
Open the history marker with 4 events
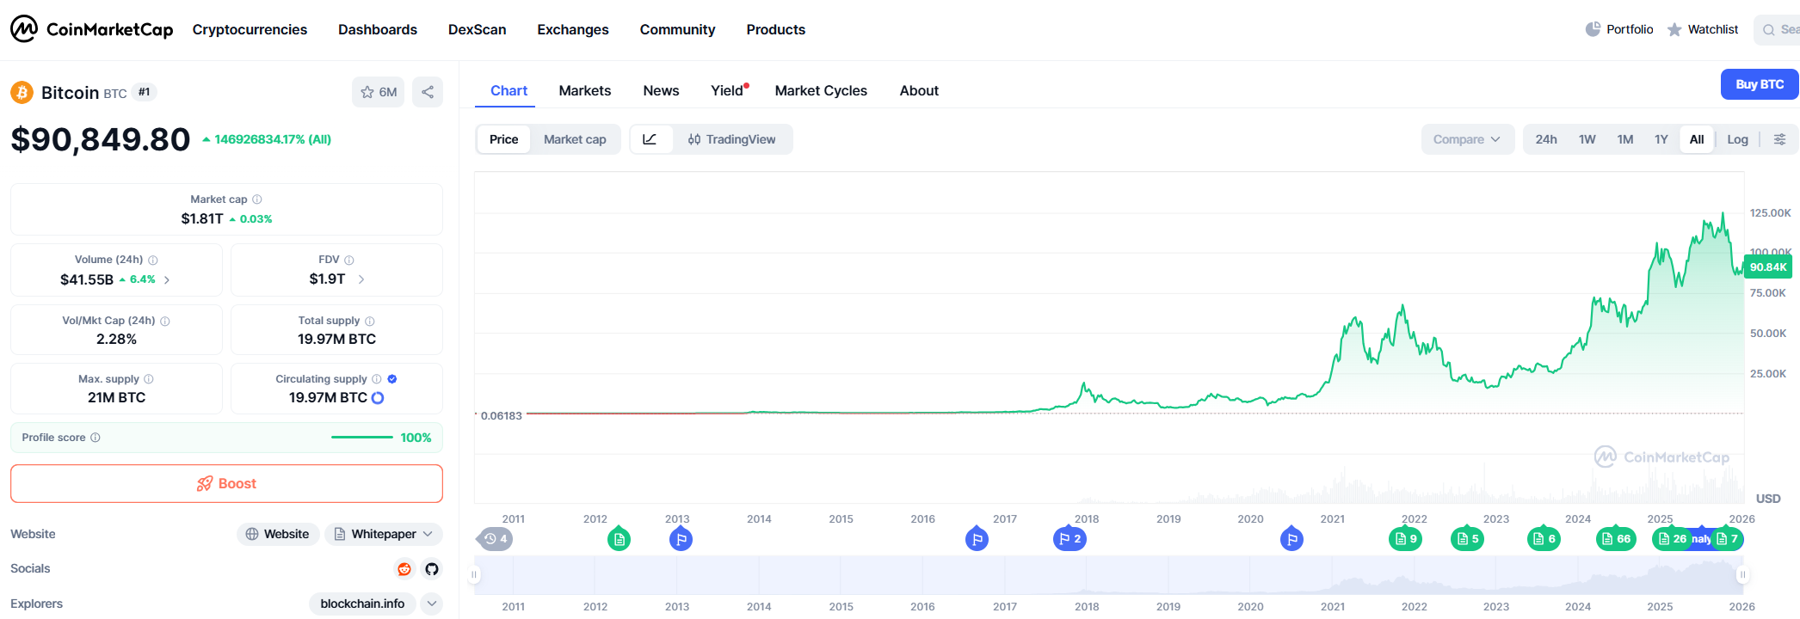(496, 539)
